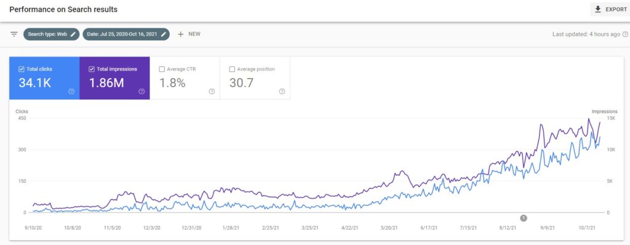Open help icon in Total clicks card

tap(71, 91)
